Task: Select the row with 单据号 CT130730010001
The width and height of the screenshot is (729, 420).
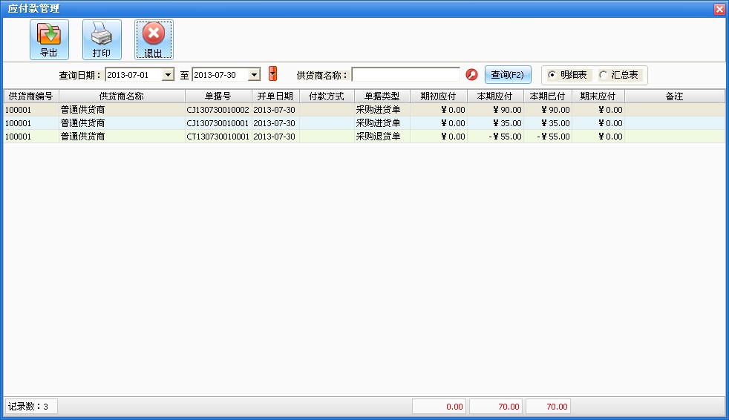Action: point(364,137)
